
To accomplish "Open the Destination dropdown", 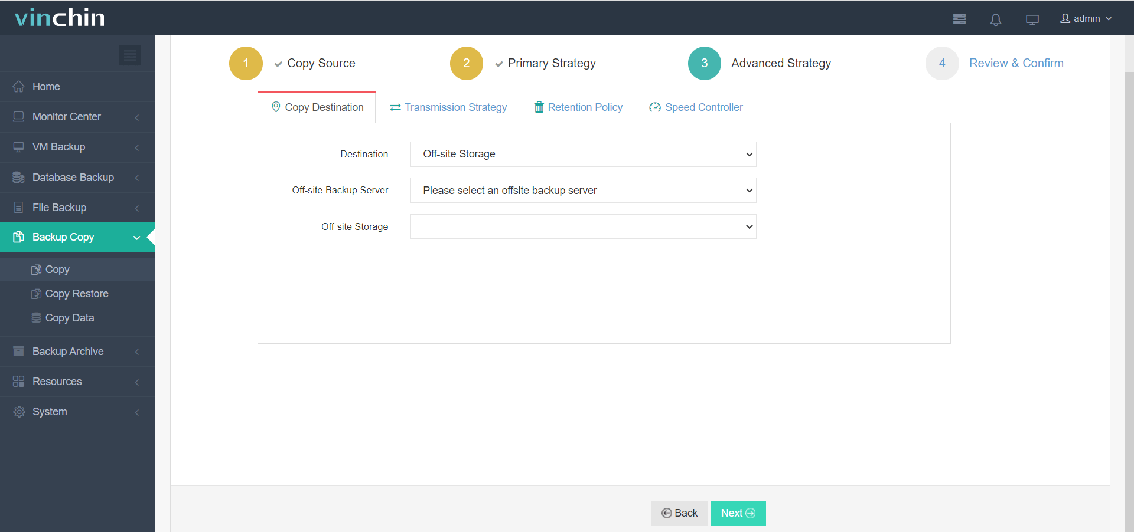I will click(x=584, y=154).
